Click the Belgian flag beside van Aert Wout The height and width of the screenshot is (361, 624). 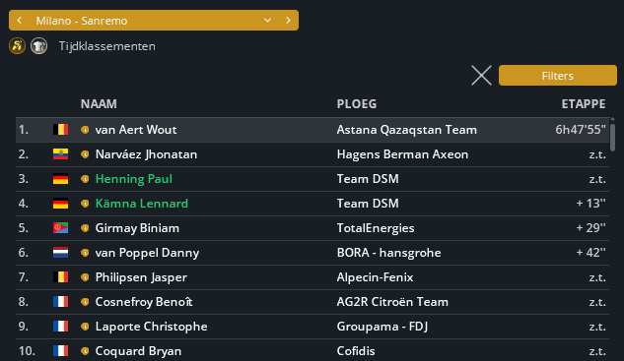[60, 130]
